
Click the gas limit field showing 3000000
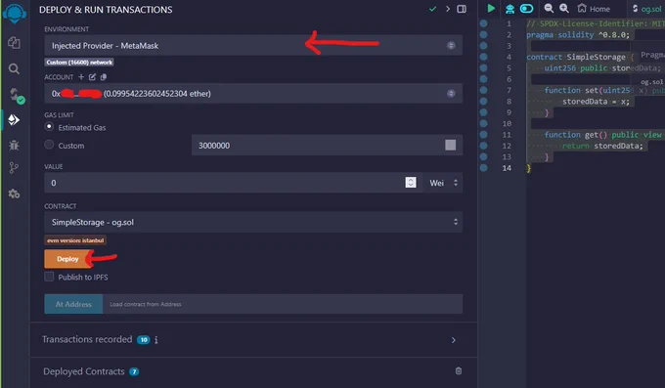point(327,146)
